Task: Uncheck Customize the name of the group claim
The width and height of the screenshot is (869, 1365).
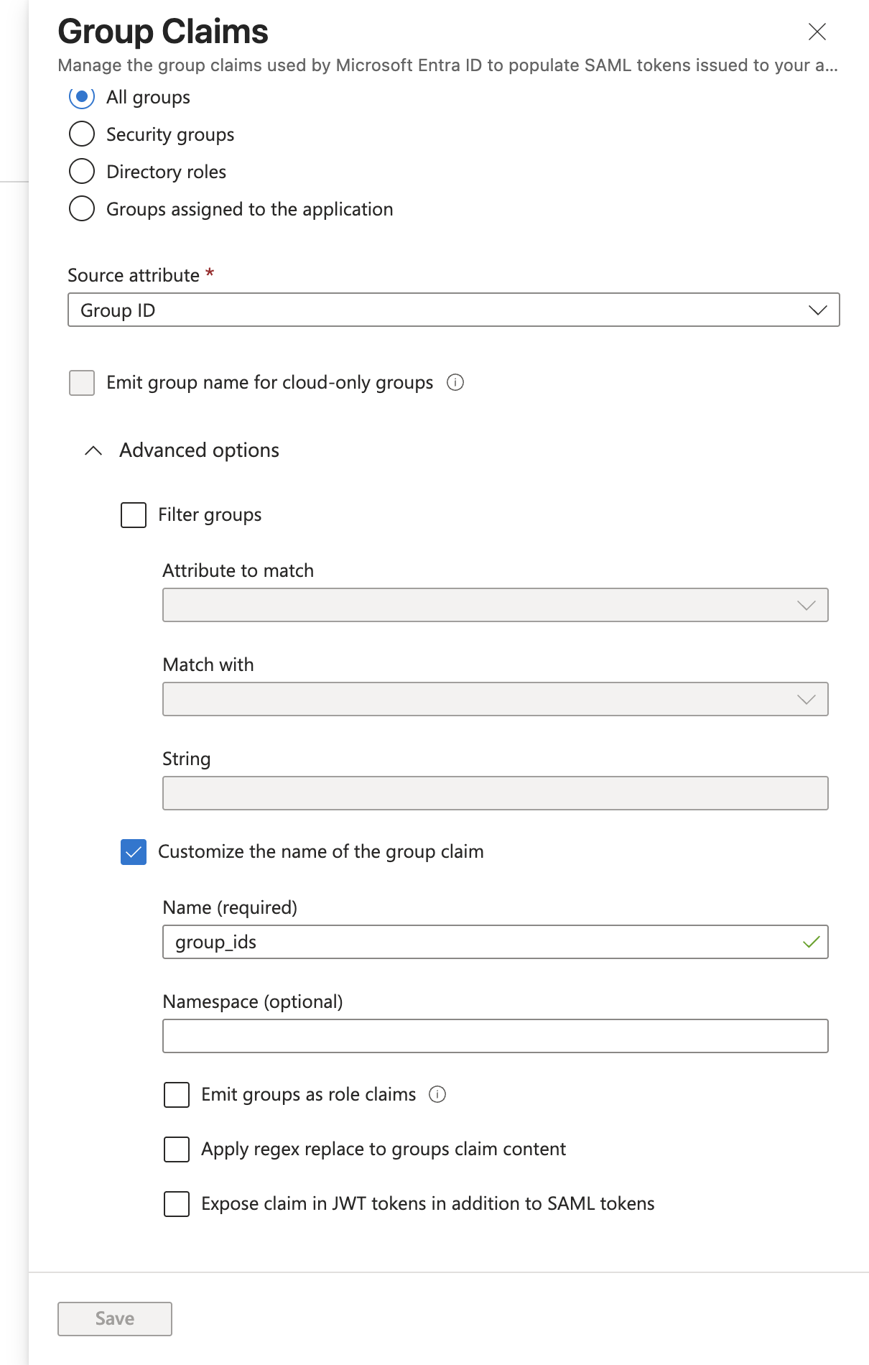Action: pyautogui.click(x=134, y=852)
